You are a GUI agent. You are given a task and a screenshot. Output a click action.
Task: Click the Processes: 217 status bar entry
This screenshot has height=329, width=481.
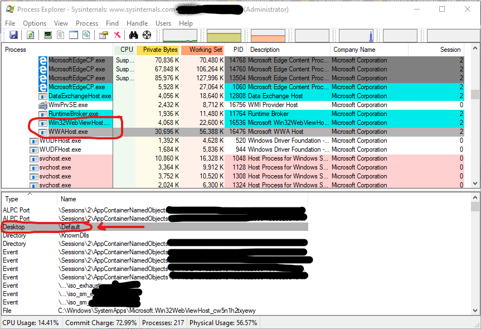click(163, 323)
